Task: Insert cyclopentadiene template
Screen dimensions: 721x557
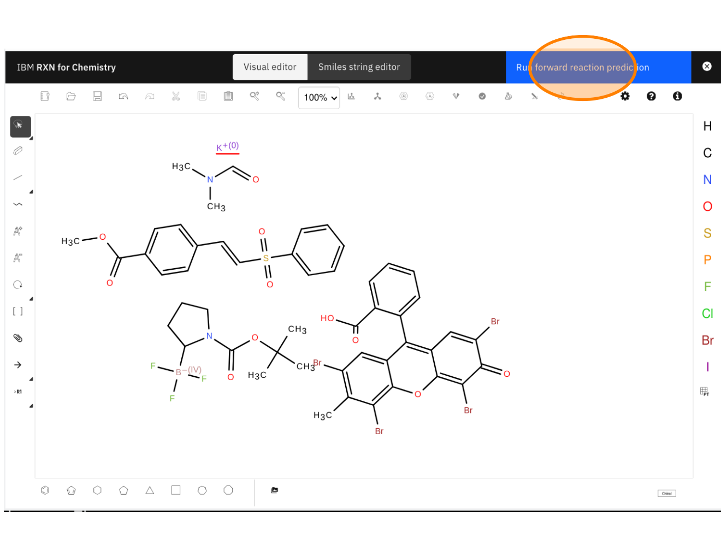Action: (71, 490)
